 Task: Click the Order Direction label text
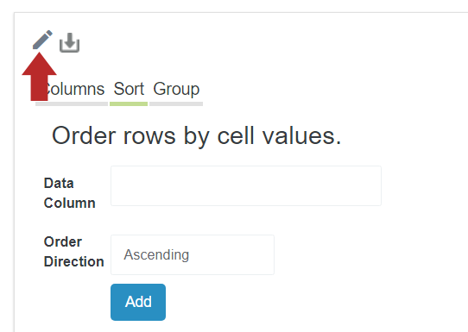tap(73, 252)
